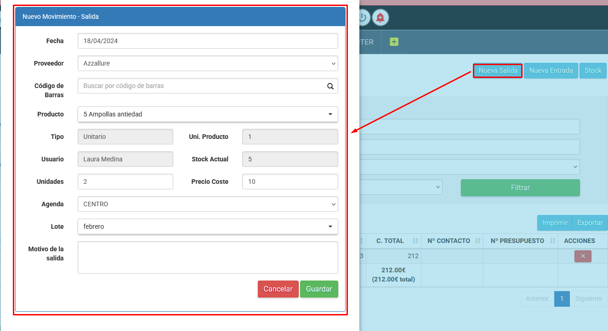Delete the table row with red X
608x331 pixels.
pyautogui.click(x=582, y=256)
